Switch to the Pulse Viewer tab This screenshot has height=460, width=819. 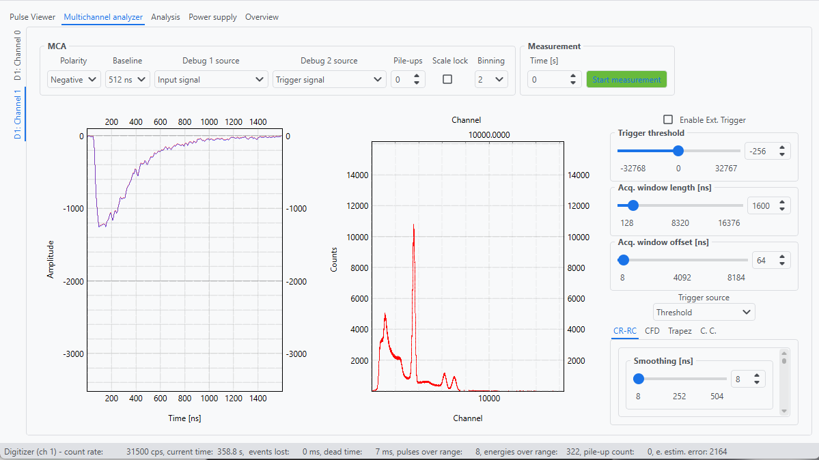pos(33,17)
